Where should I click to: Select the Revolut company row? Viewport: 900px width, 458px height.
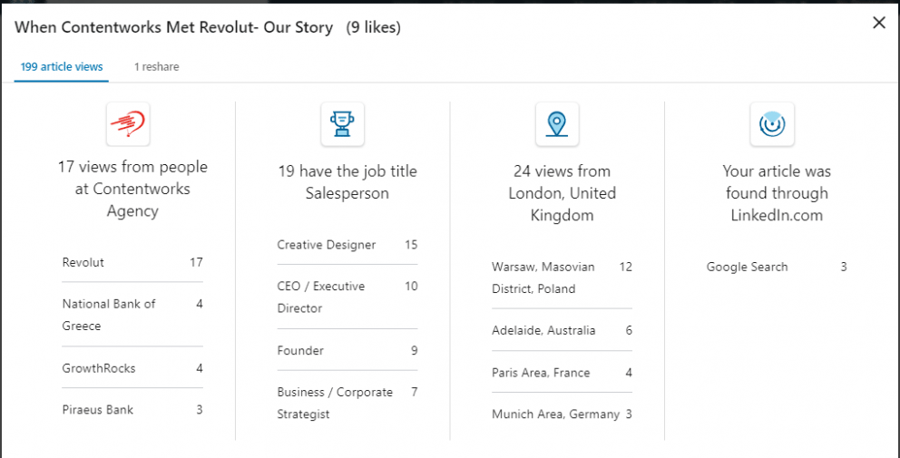(x=132, y=263)
